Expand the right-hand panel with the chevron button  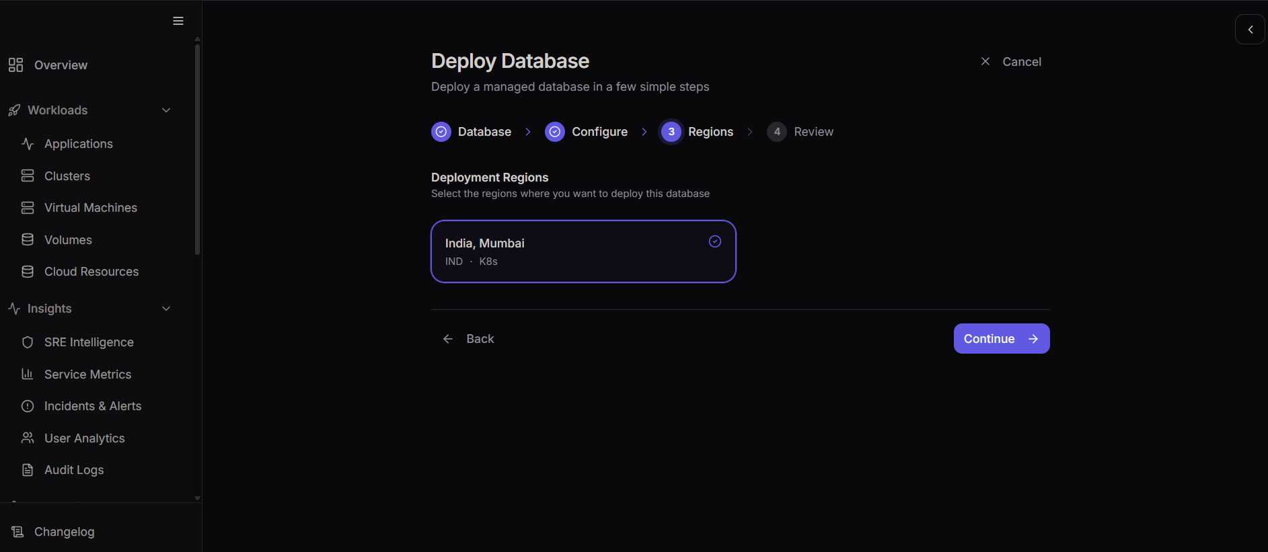coord(1251,30)
